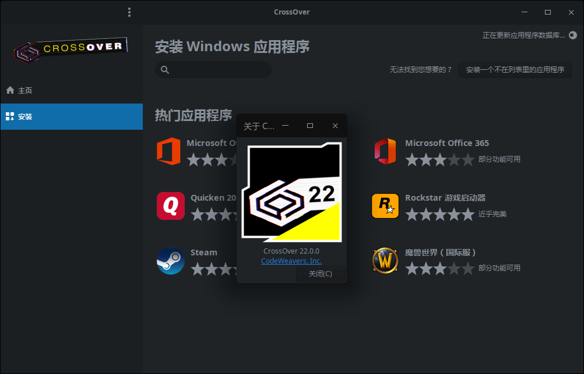Open the three-dot menu in title bar
This screenshot has width=584, height=374.
click(x=129, y=12)
